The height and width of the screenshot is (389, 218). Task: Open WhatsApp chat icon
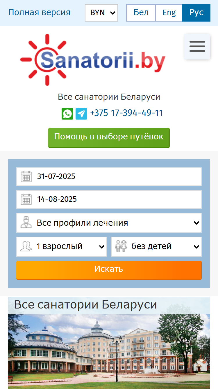point(67,114)
